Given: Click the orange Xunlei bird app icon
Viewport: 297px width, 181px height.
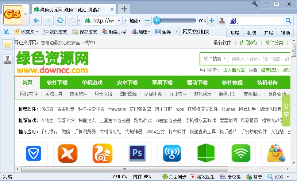Looking at the screenshot, I should click(67, 153).
